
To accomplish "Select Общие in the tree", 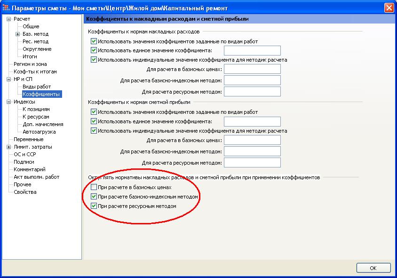I will (x=31, y=26).
